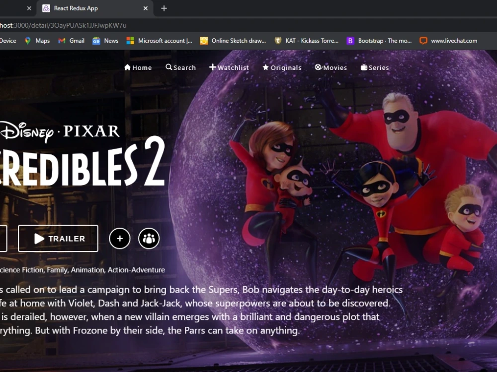Open the Series nav link

(375, 67)
